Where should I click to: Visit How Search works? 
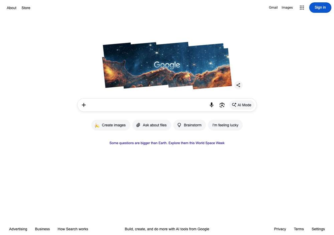[x=72, y=229]
